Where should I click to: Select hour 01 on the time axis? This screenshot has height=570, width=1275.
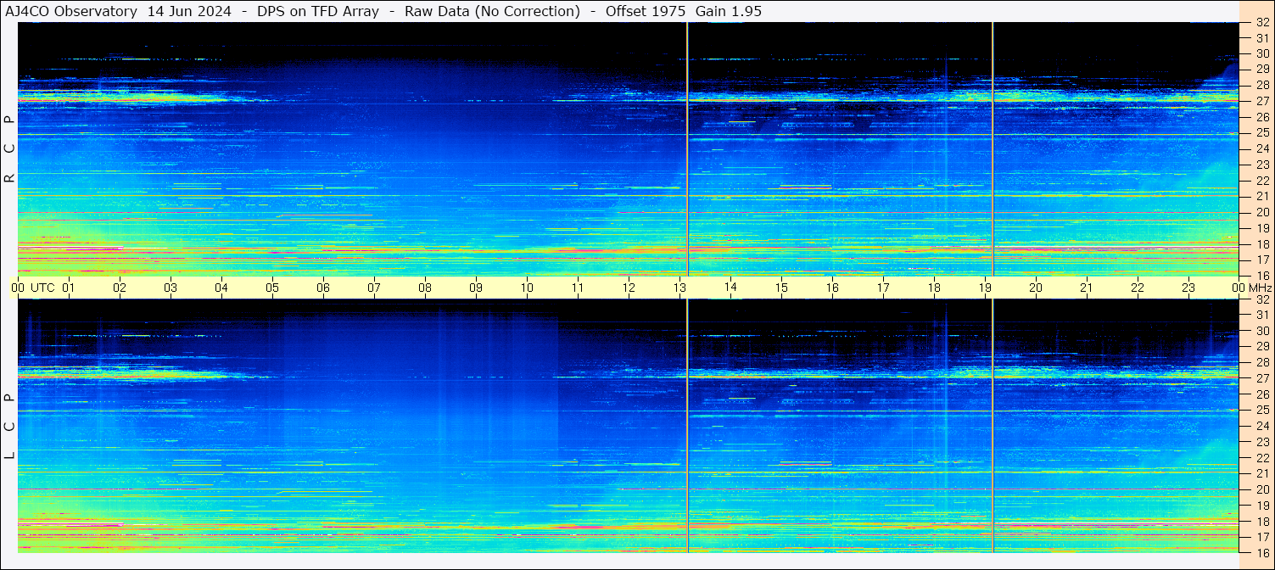click(69, 288)
